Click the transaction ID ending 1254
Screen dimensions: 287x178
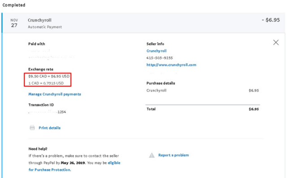[47, 112]
